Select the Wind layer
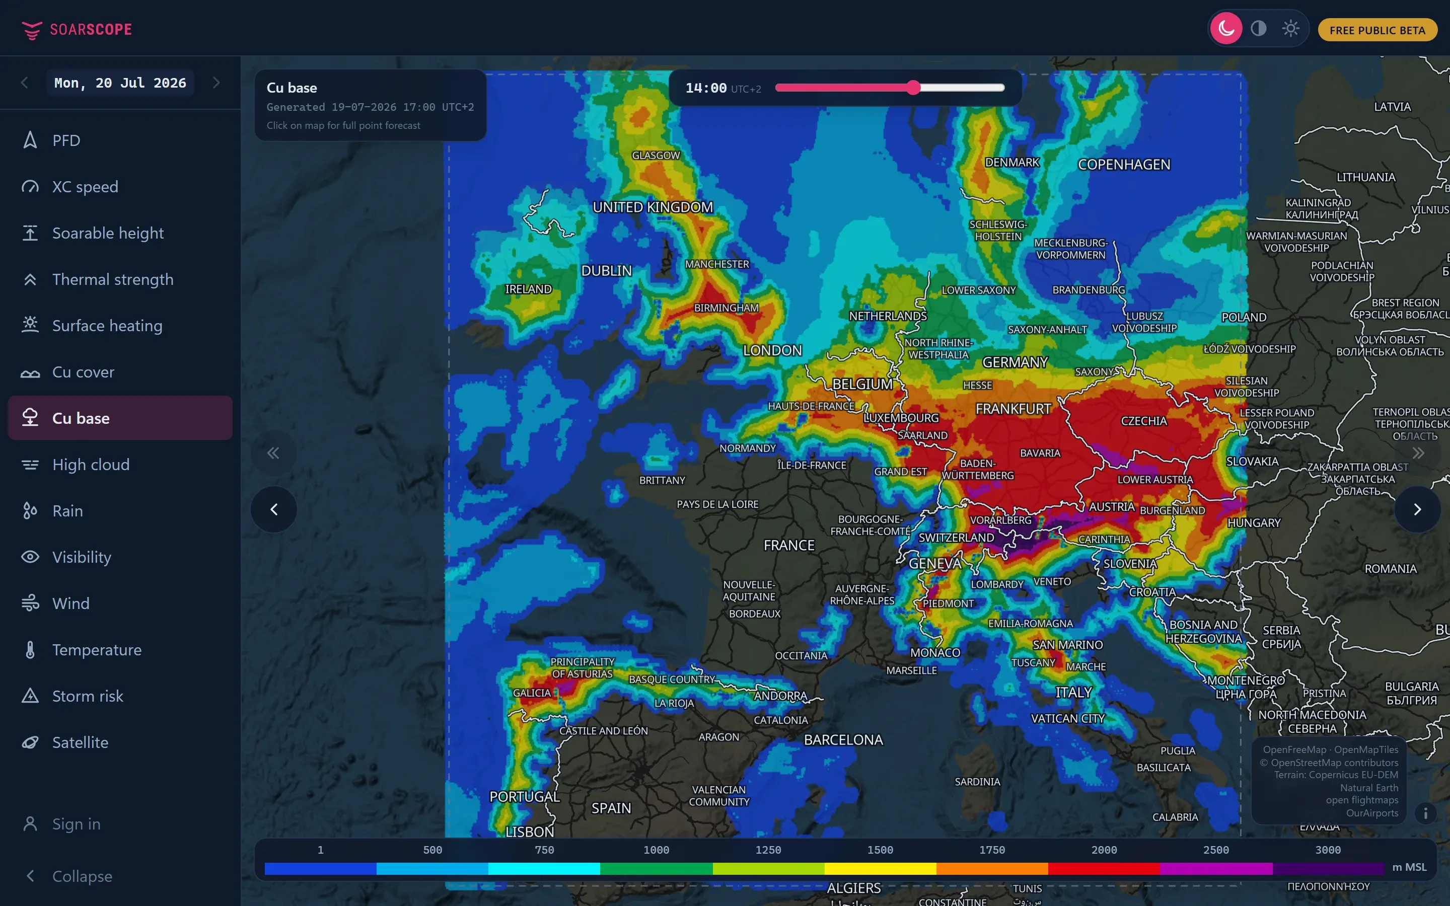The width and height of the screenshot is (1450, 906). coord(120,603)
